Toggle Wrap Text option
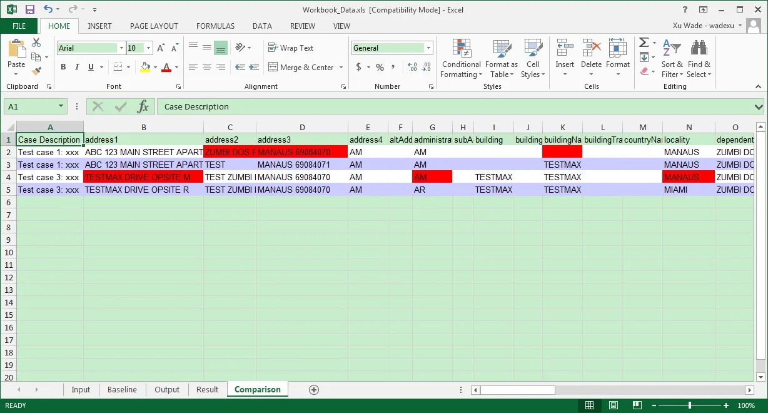This screenshot has width=768, height=413. [291, 48]
